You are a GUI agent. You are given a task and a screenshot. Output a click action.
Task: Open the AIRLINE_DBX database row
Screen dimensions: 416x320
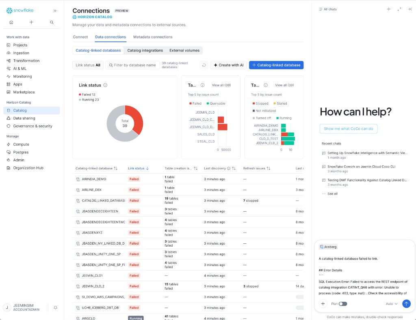188,190
